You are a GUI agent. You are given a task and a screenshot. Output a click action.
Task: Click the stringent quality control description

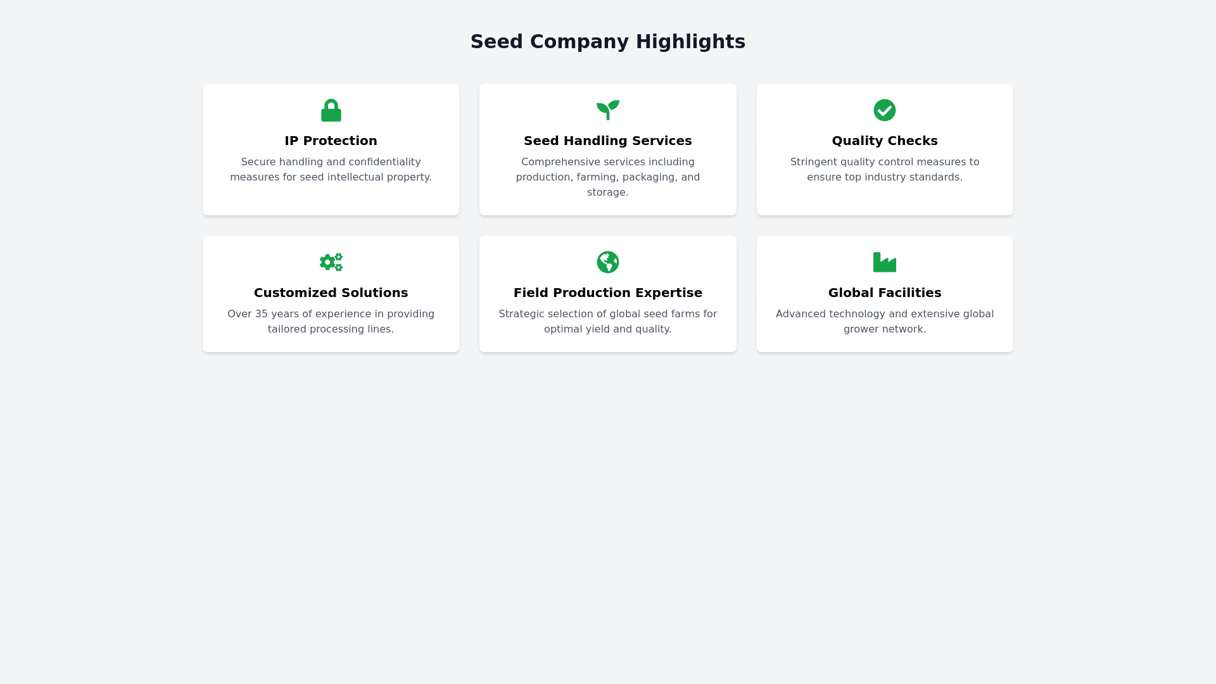pyautogui.click(x=884, y=170)
